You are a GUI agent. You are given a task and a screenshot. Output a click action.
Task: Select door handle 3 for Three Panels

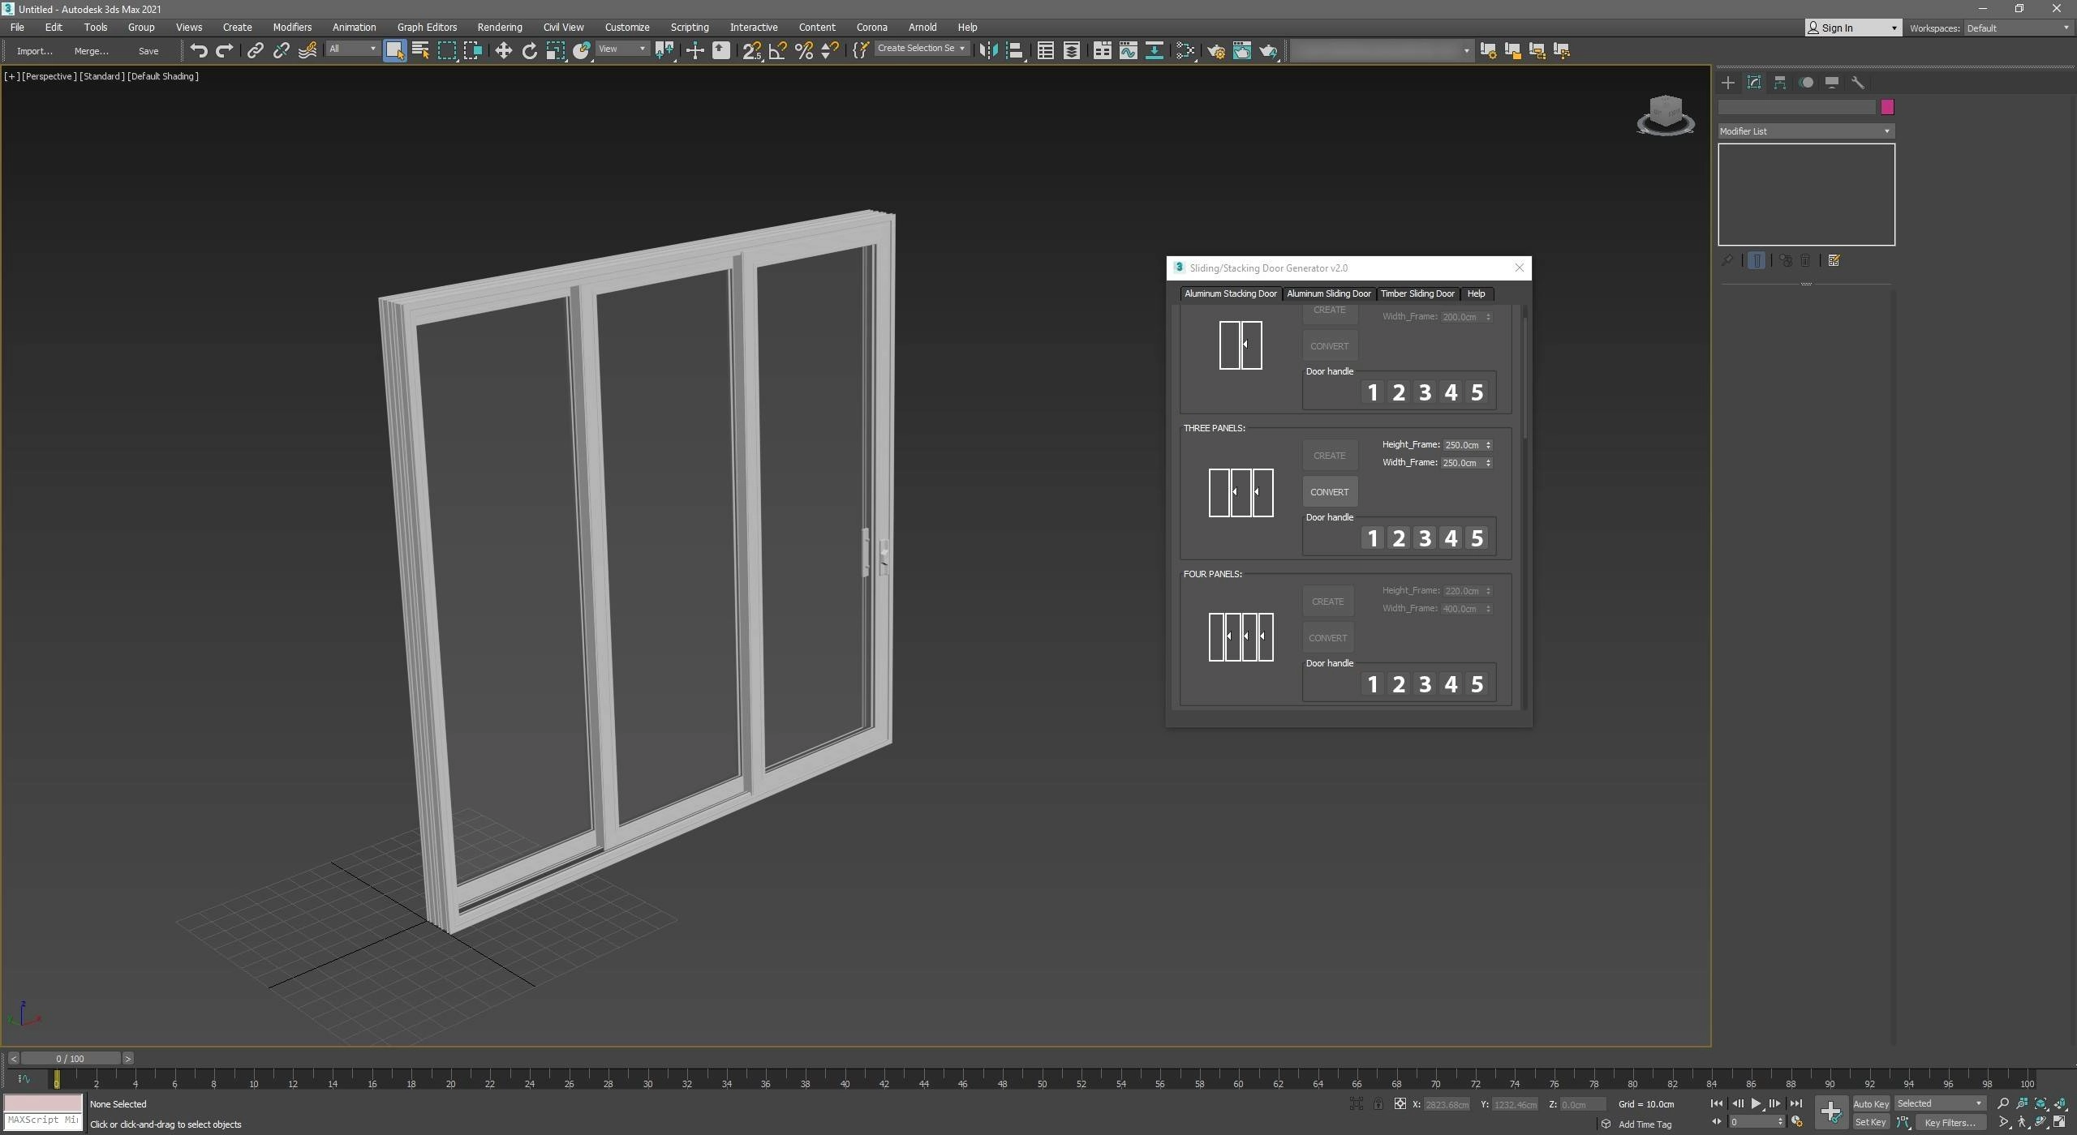pos(1425,538)
